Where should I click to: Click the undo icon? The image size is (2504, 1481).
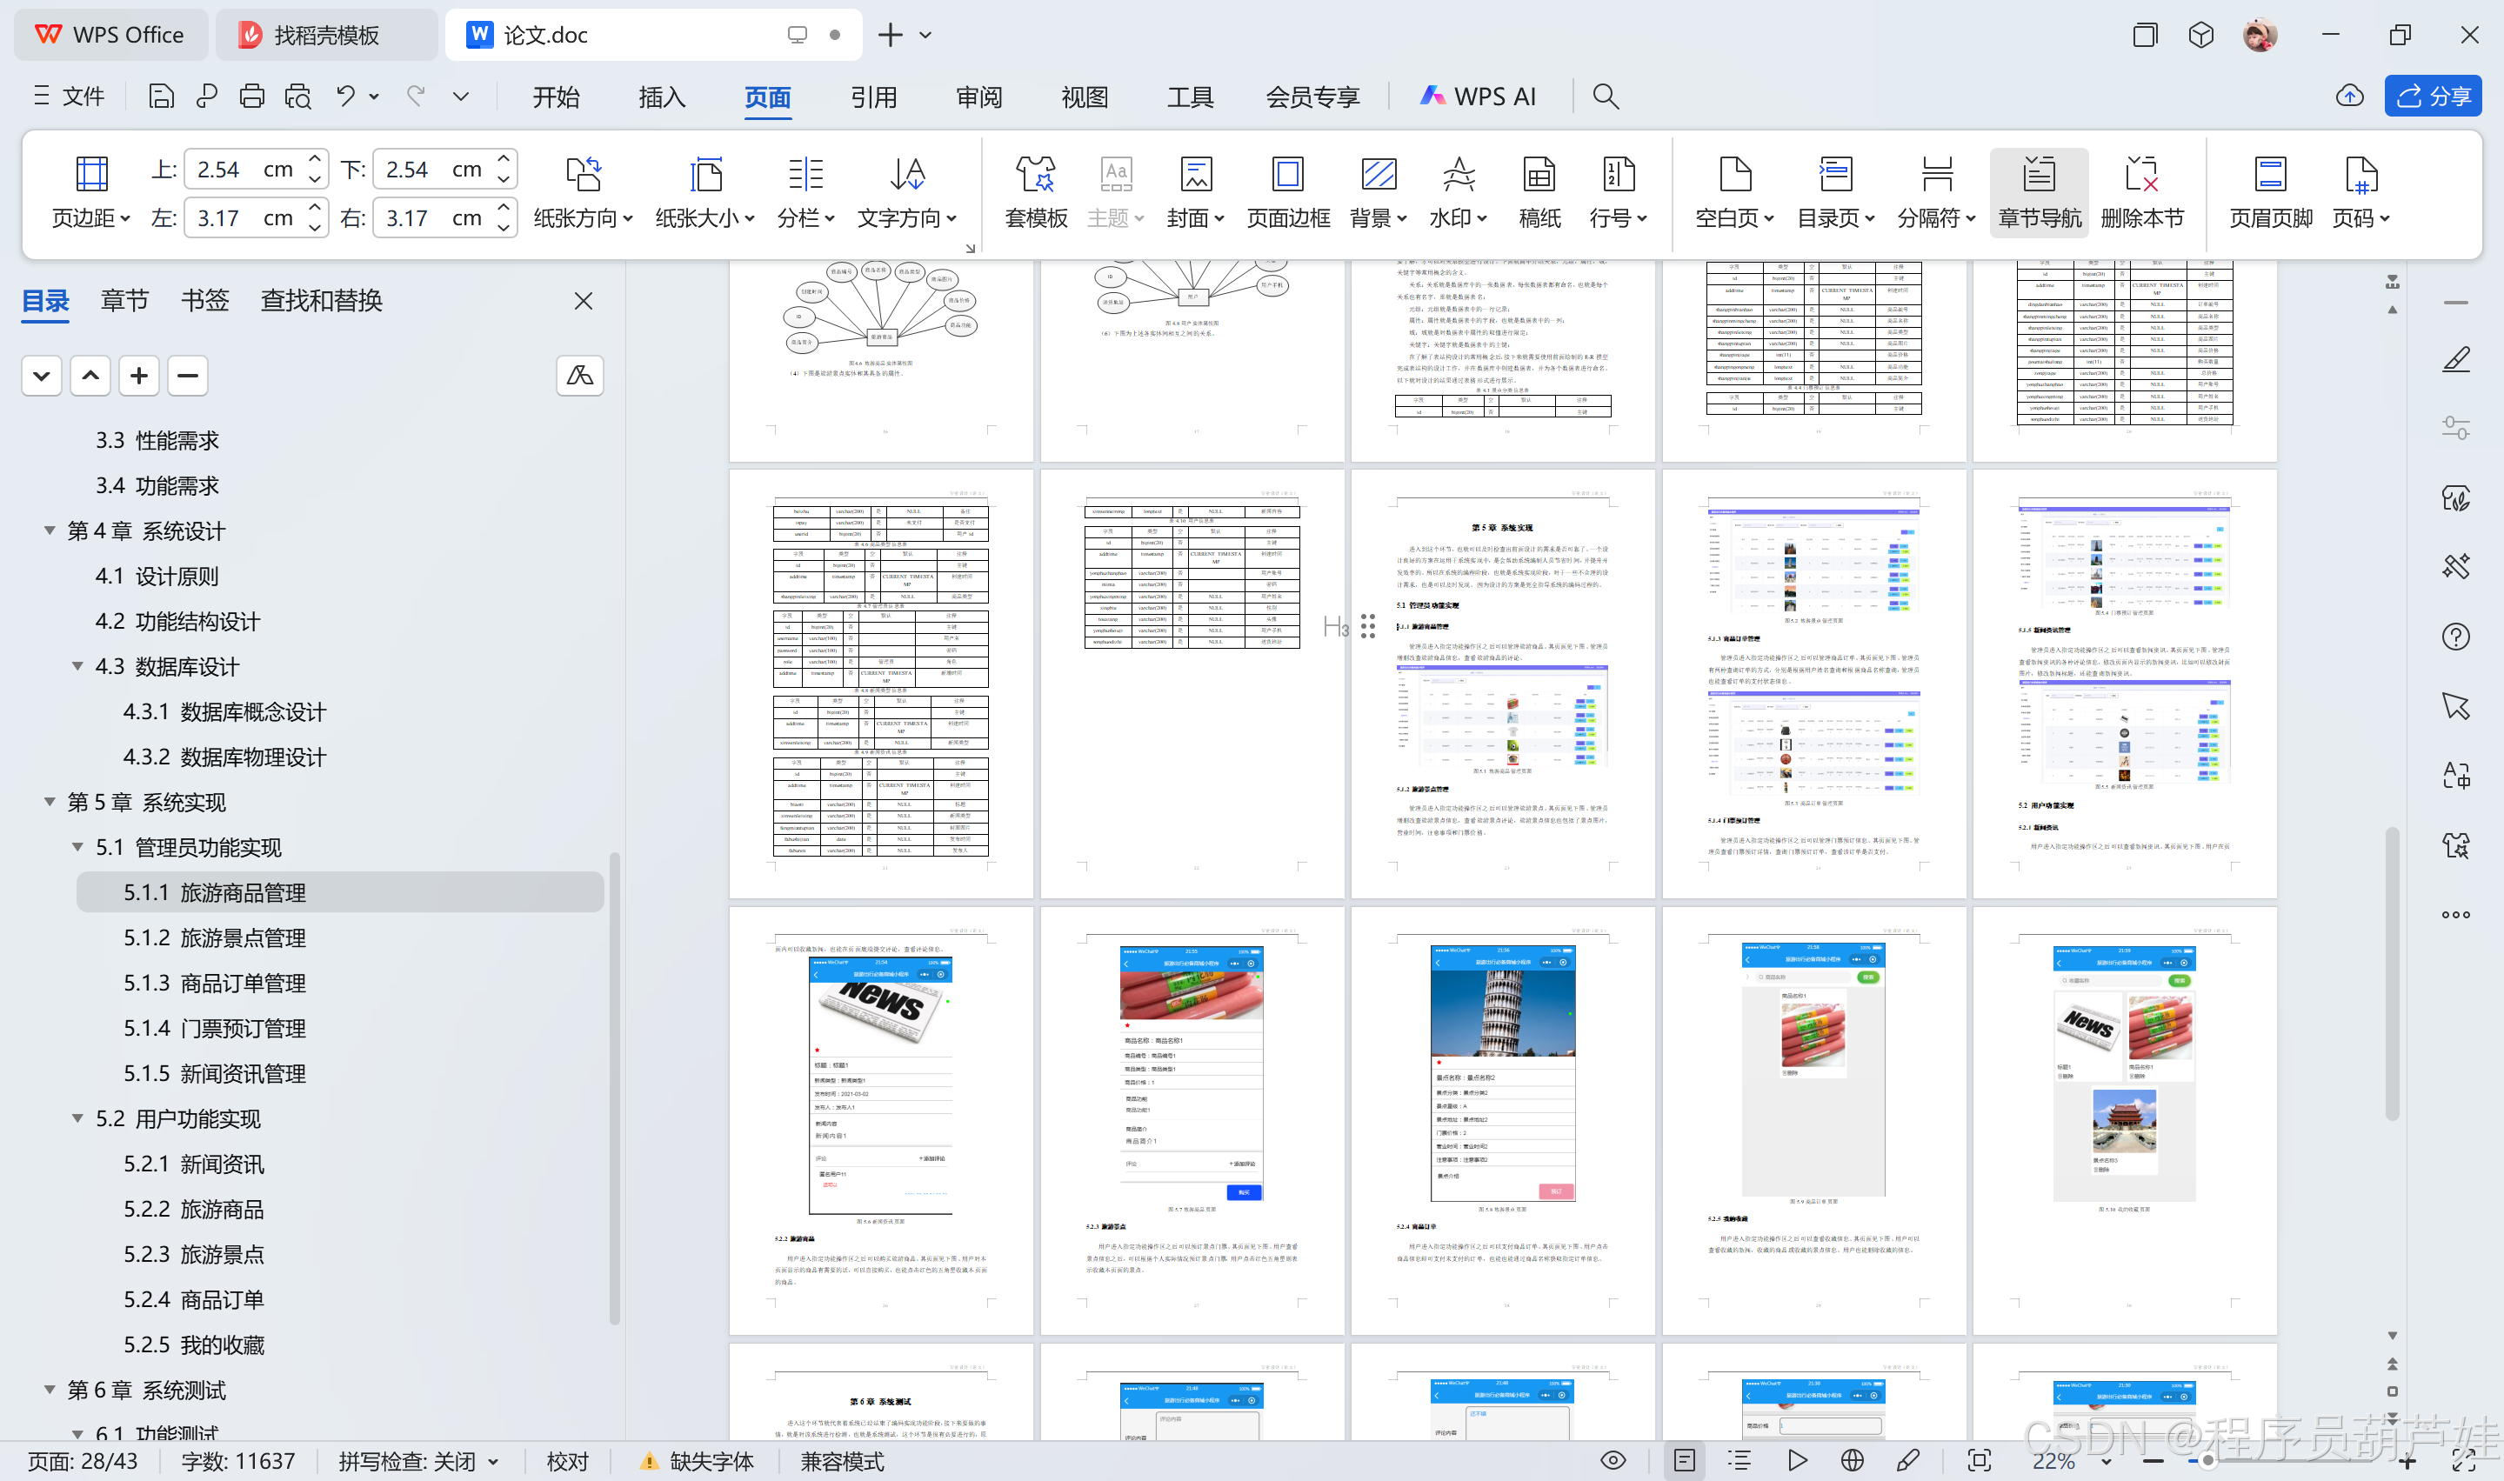coord(345,96)
